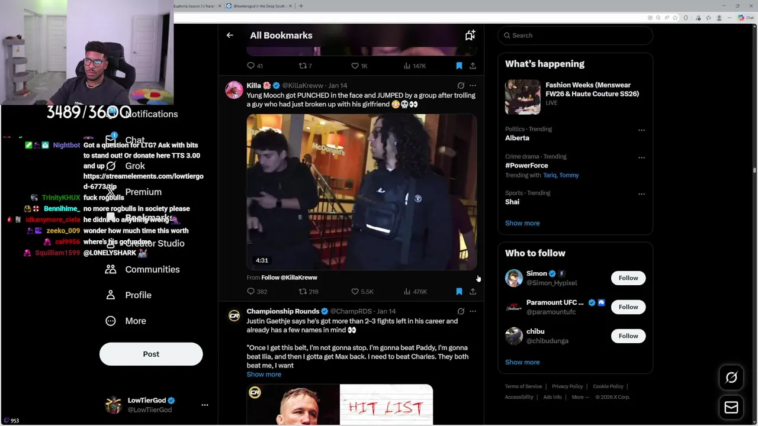Follow chibu @chibudunga

click(x=628, y=336)
